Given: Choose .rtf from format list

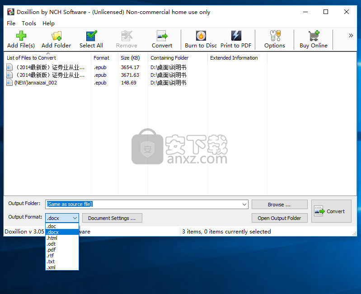Looking at the screenshot, I should 62,256.
